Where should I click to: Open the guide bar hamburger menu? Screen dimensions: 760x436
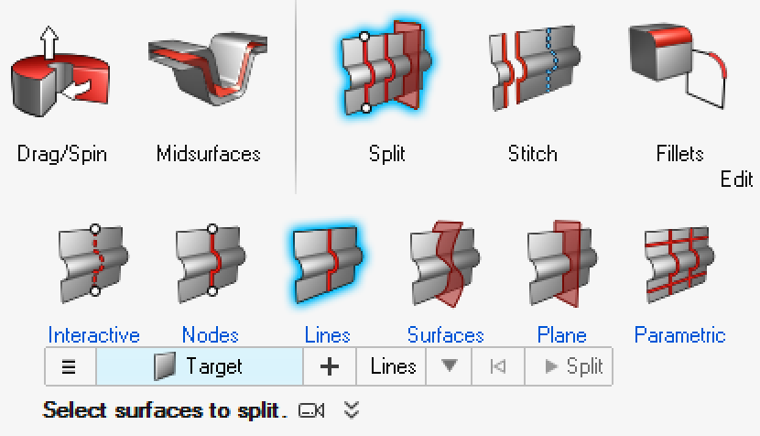pyautogui.click(x=70, y=366)
